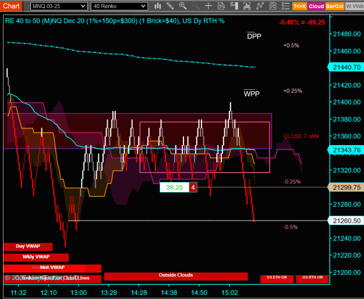Click the 15:02 time axis label
This screenshot has height=299, width=364.
[x=229, y=293]
